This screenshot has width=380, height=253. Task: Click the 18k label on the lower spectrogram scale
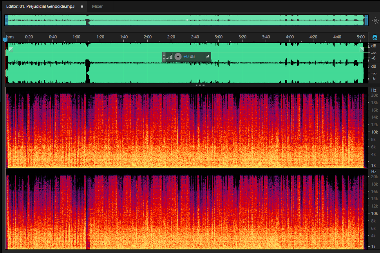pyautogui.click(x=375, y=184)
